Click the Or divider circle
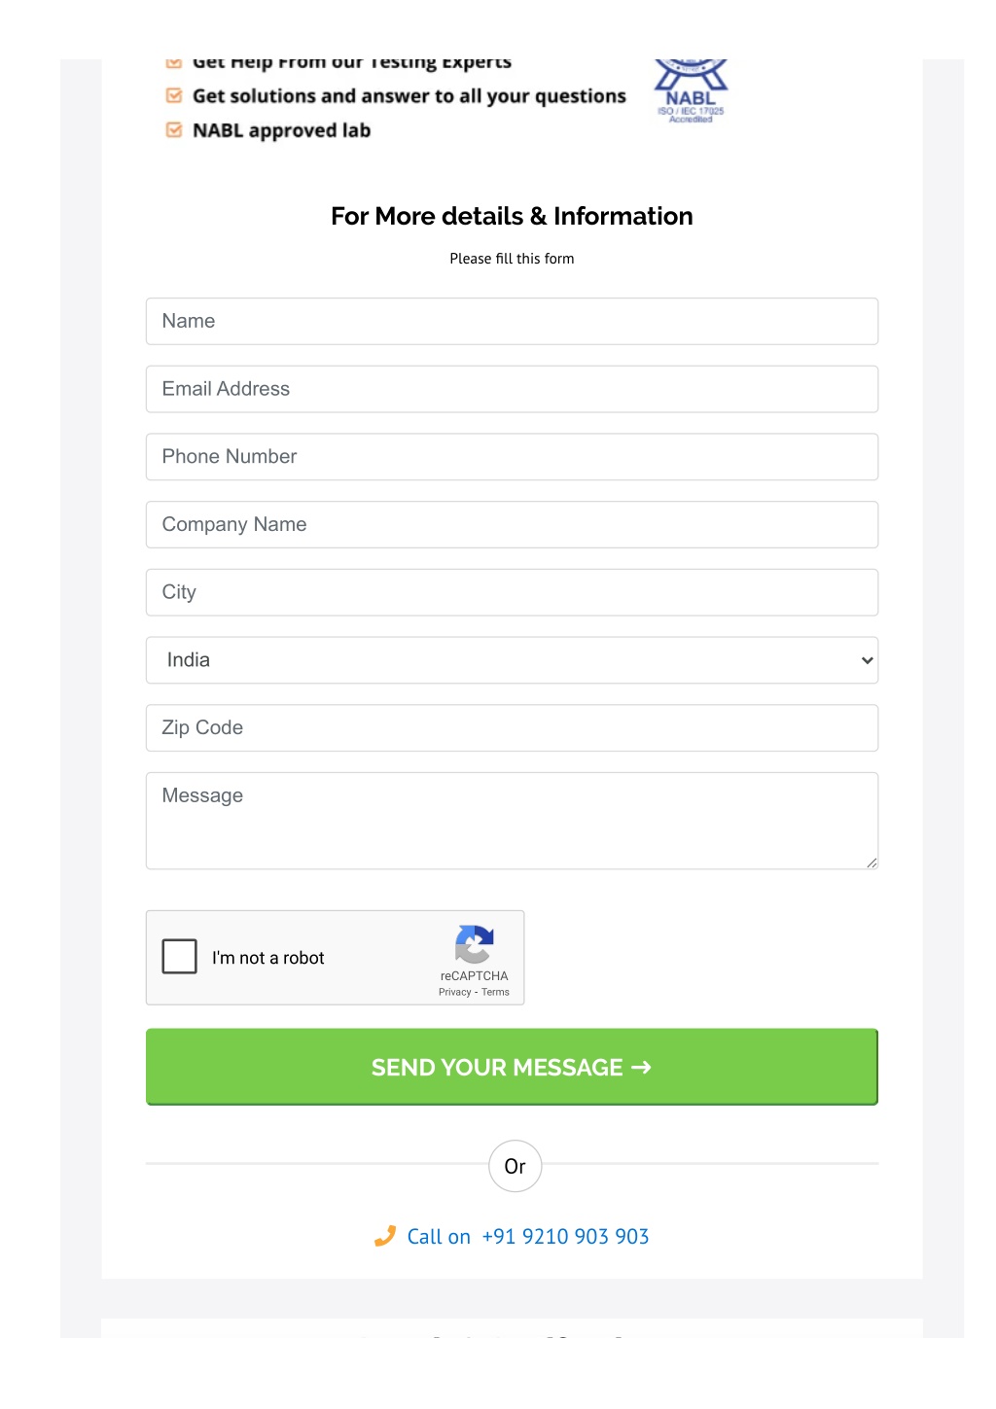 tap(515, 1166)
